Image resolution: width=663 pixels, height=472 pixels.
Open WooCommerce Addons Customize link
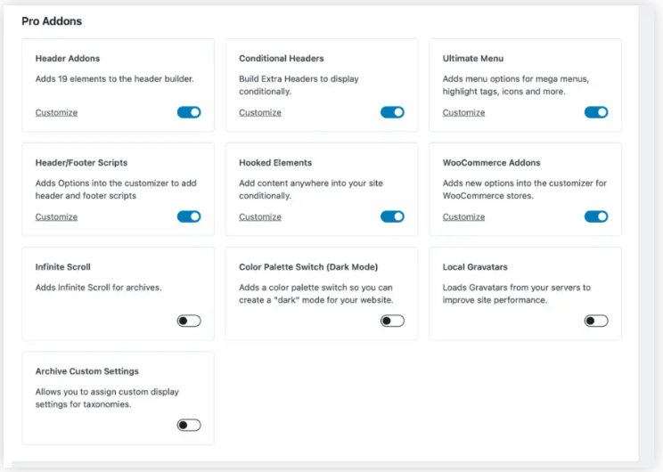coord(463,217)
